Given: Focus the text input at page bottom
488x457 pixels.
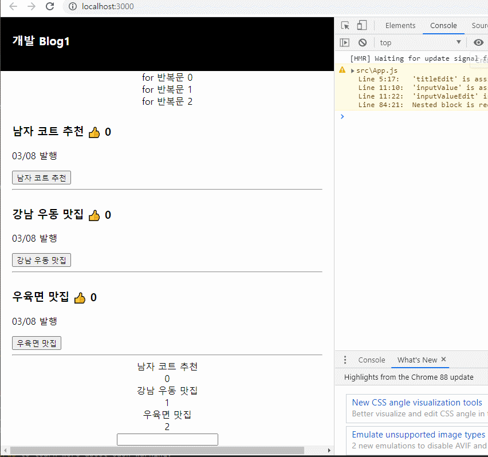Looking at the screenshot, I should (x=167, y=439).
